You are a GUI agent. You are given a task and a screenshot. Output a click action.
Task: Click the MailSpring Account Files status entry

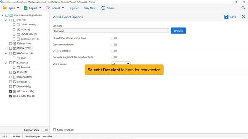39,136
